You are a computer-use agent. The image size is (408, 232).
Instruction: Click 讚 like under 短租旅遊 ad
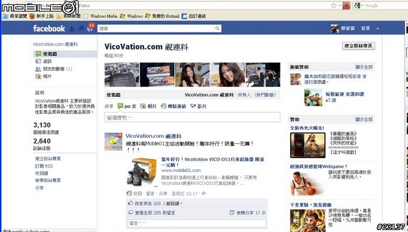coord(333,100)
